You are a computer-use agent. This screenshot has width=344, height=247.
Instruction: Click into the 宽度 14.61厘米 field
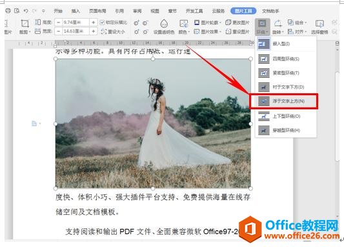tap(76, 32)
